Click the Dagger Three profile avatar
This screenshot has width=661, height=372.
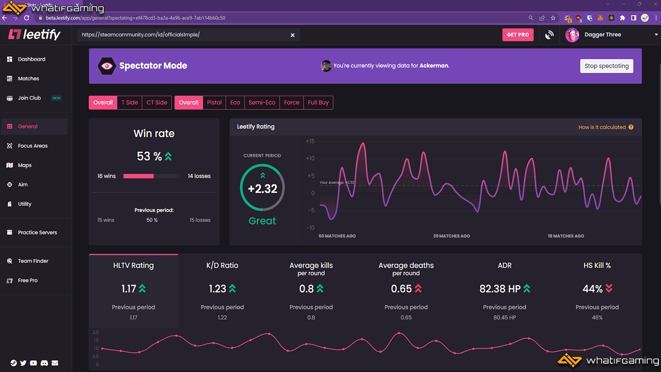[x=572, y=35]
